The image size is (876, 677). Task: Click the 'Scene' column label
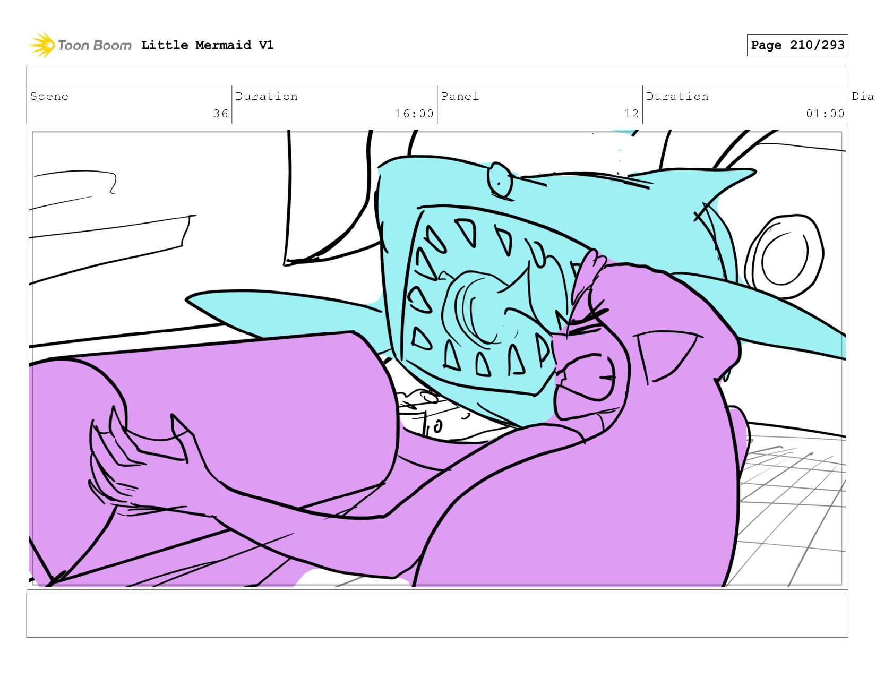tap(49, 96)
